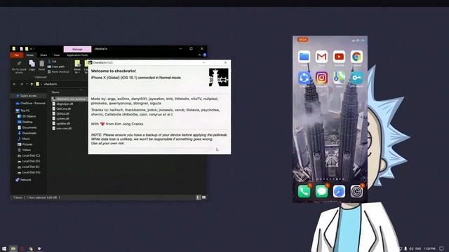Switch to the Share ribbon tab
The image size is (449, 252).
(x=43, y=55)
